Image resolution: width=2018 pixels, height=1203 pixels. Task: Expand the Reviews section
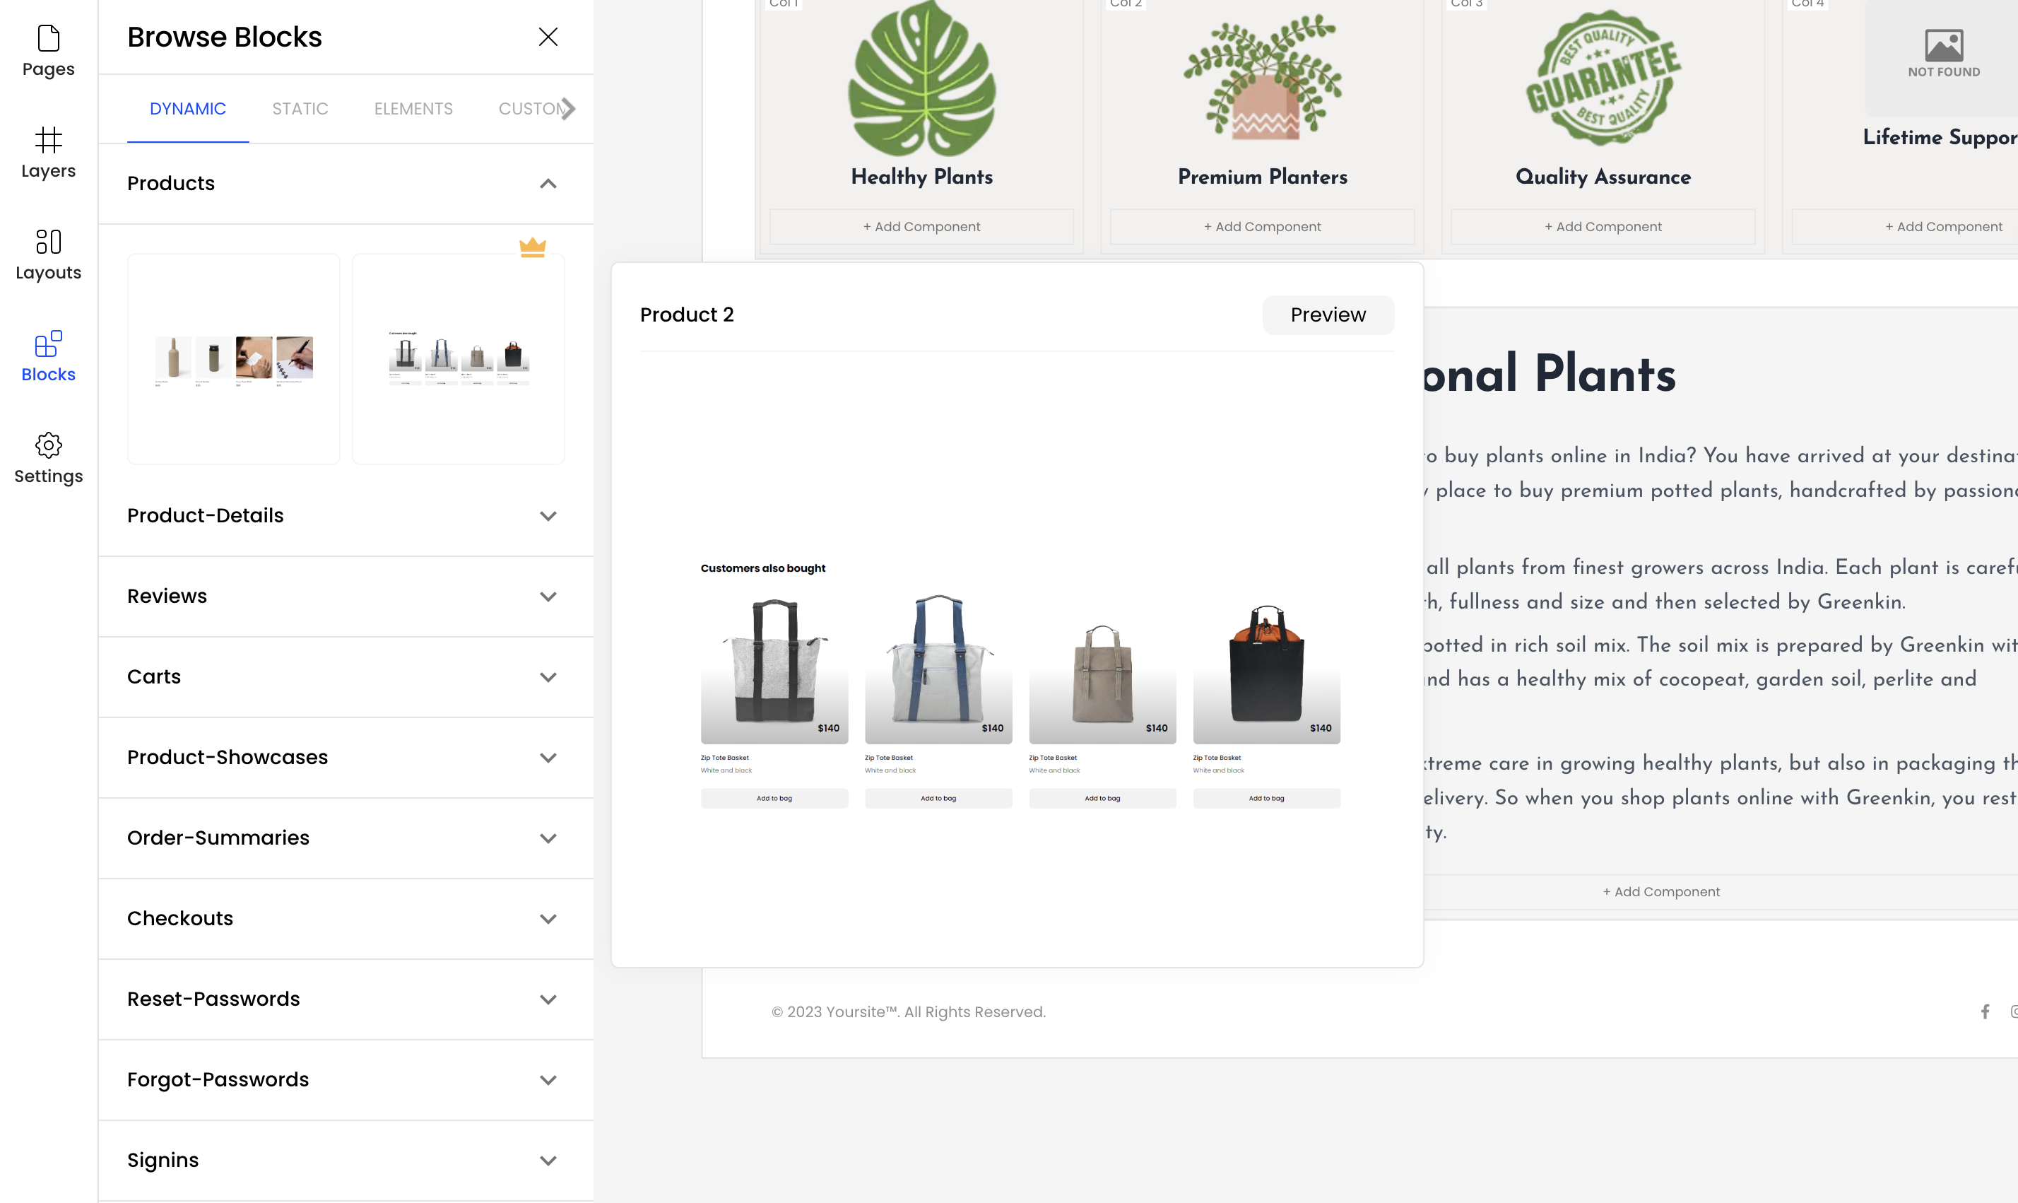pyautogui.click(x=548, y=597)
